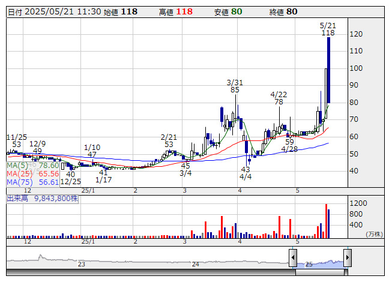Click the 11/25 53 label
Viewport: 392px width, 282px height.
click(x=16, y=140)
